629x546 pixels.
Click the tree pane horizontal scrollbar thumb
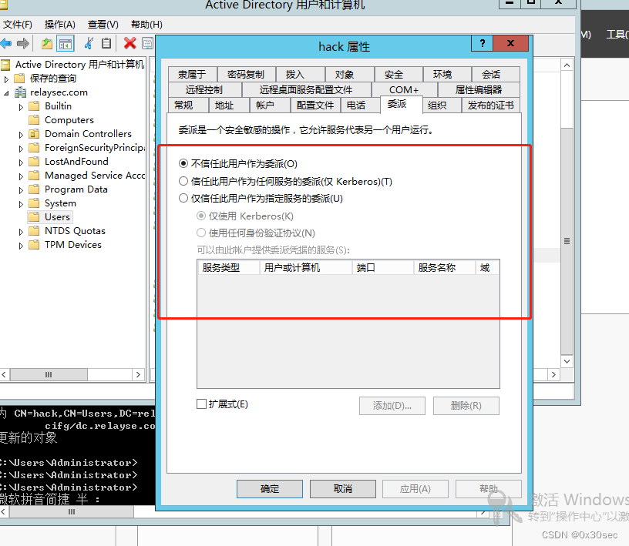point(49,374)
